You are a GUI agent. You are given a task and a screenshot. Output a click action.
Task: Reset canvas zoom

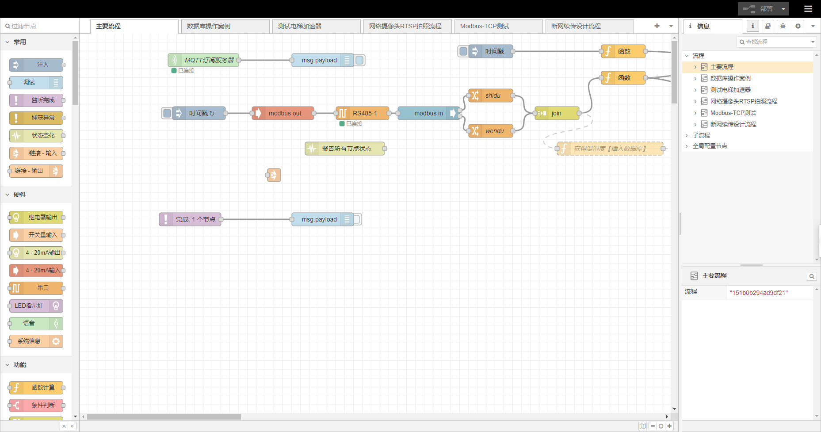coord(661,426)
